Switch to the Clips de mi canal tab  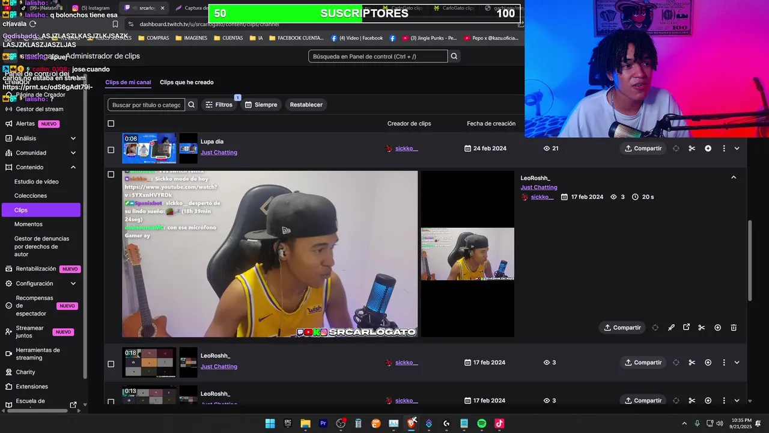click(x=128, y=82)
